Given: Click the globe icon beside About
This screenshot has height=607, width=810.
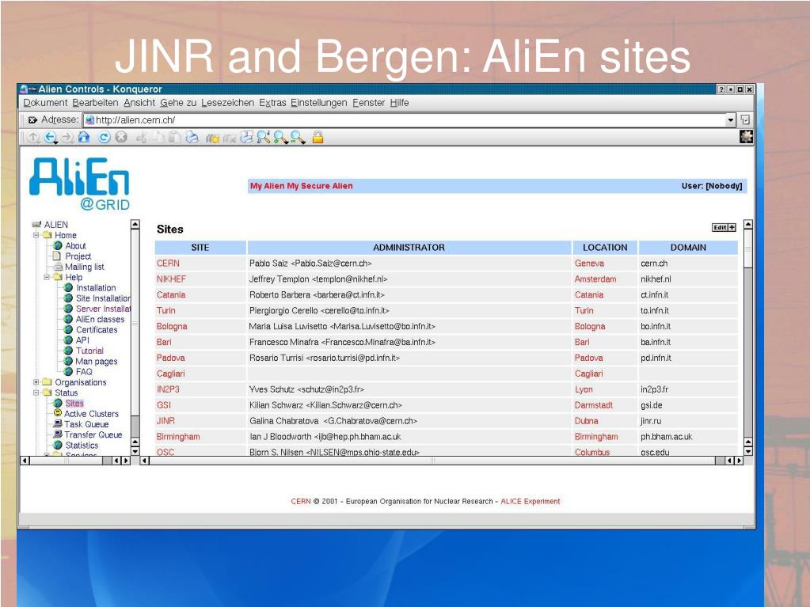Looking at the screenshot, I should (x=58, y=245).
